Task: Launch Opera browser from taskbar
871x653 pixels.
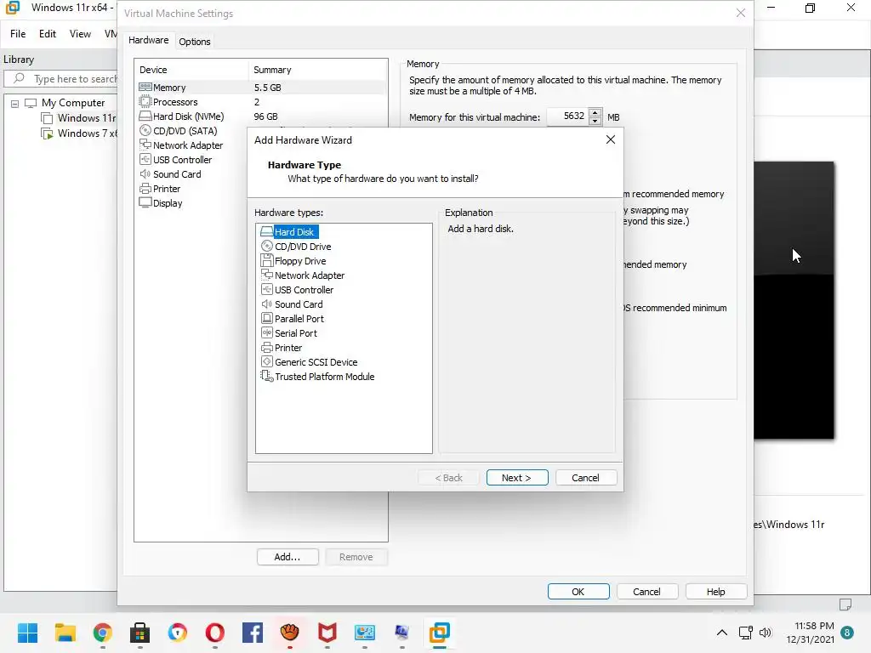Action: point(215,633)
